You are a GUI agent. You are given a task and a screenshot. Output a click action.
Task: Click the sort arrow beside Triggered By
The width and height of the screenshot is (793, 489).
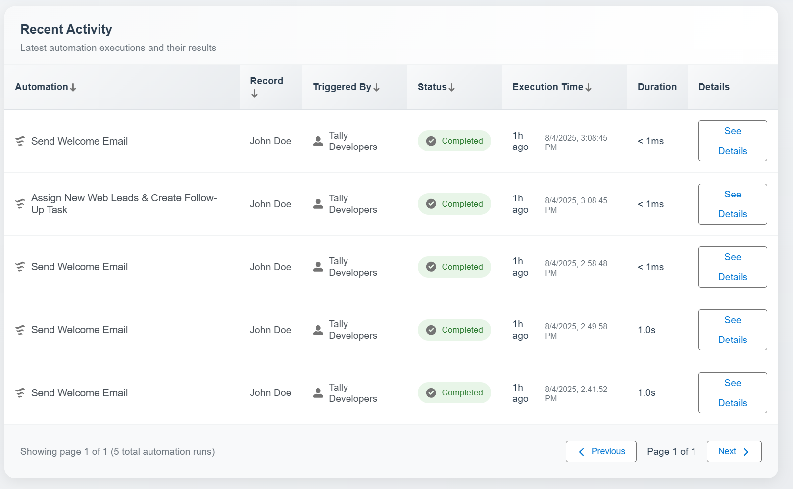click(x=377, y=87)
